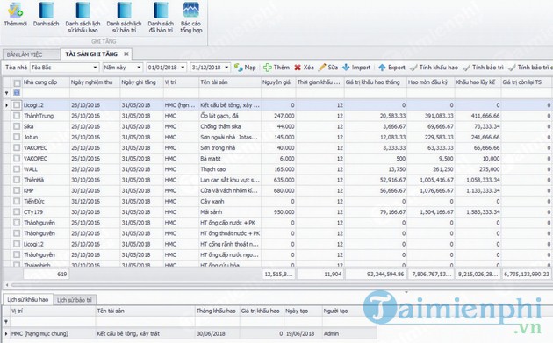Select the Ốp lát gạch, đá cell
This screenshot has width=553, height=343.
230,116
